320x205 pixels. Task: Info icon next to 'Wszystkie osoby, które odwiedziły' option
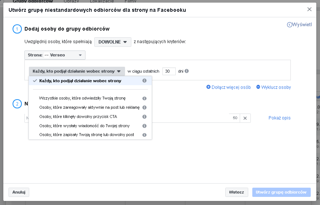pos(145,98)
